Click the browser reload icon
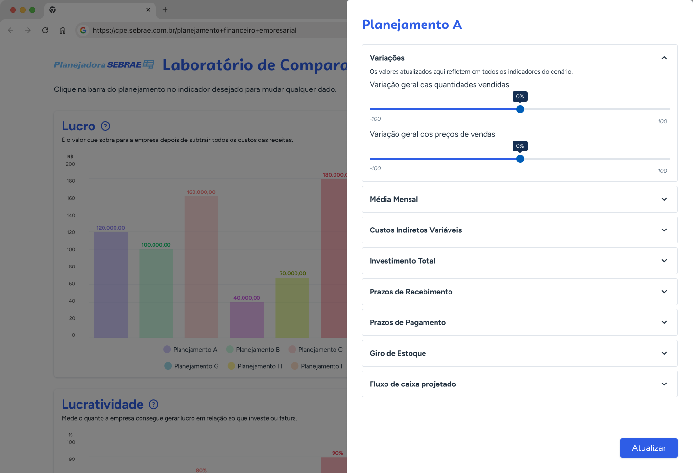The image size is (693, 473). point(45,30)
